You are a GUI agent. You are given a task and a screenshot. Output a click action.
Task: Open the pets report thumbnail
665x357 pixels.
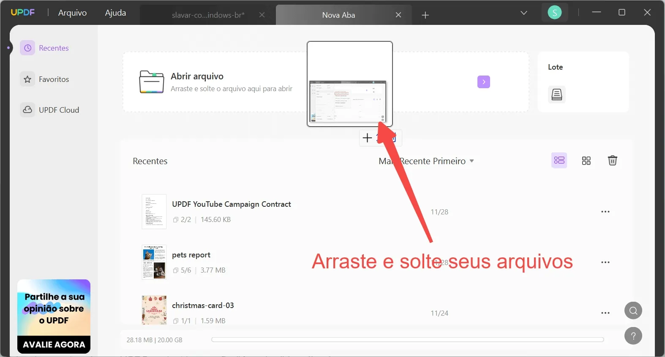[154, 262]
